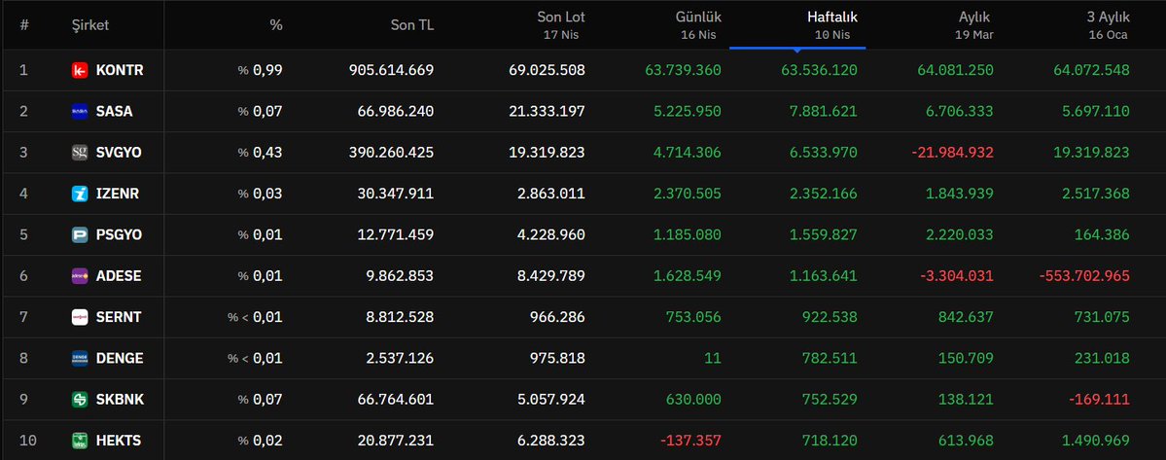Select the daily value 5.225.950

click(x=688, y=112)
